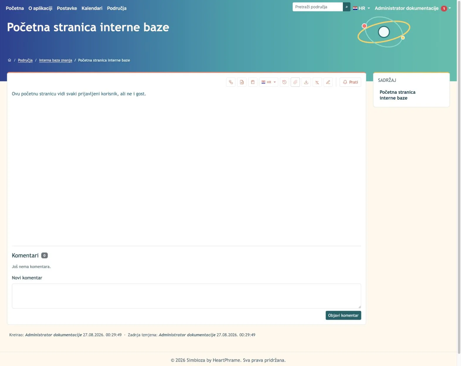Click the search magnifier button
This screenshot has width=461, height=366.
click(x=346, y=7)
